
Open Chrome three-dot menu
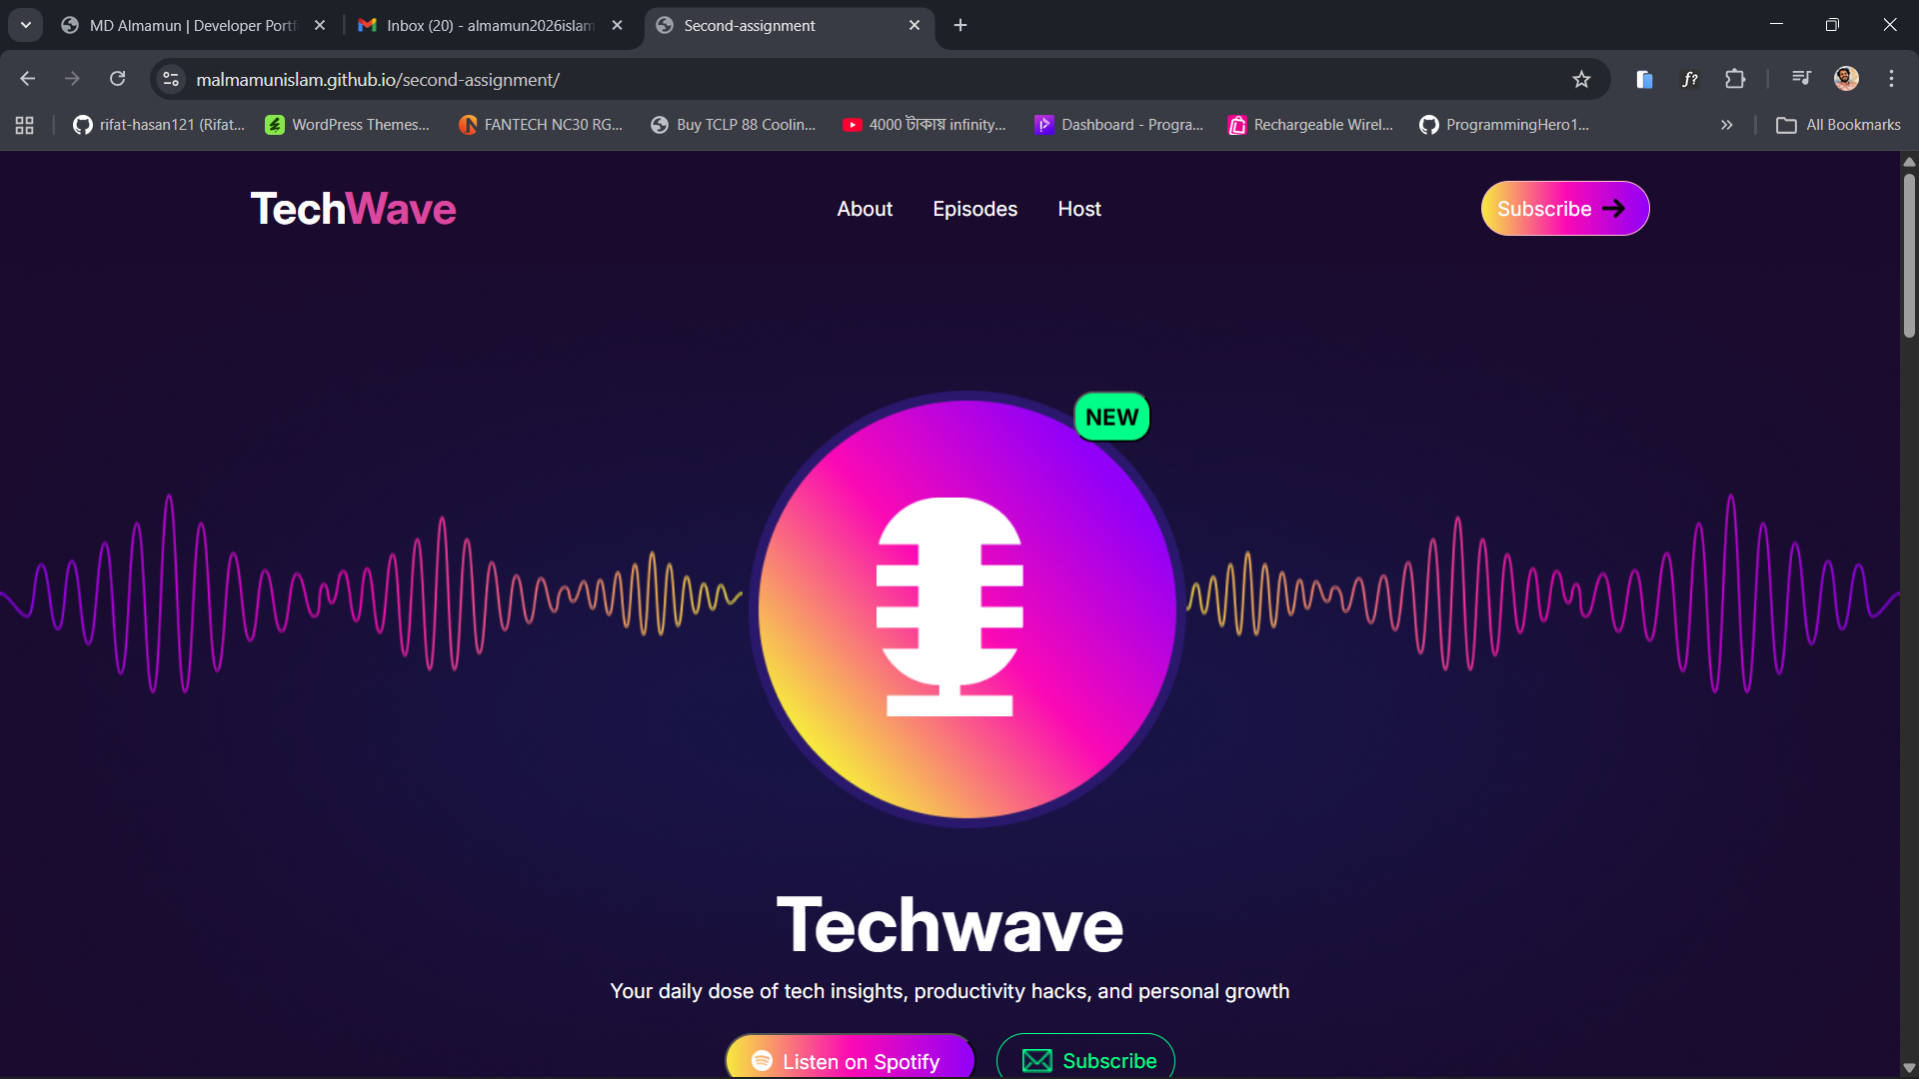tap(1891, 79)
